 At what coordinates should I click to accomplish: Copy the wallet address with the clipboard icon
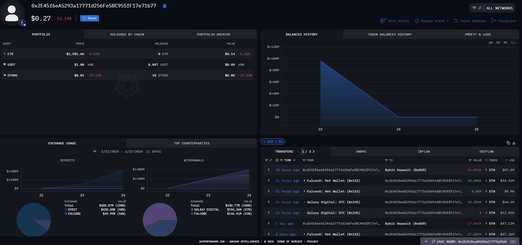click(164, 6)
